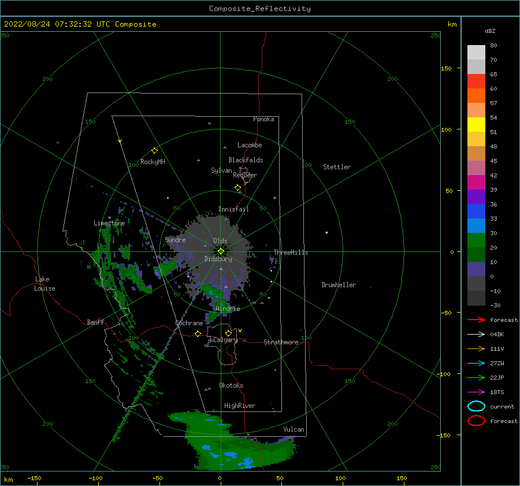Click the red forecast arrow in legend

point(476,320)
